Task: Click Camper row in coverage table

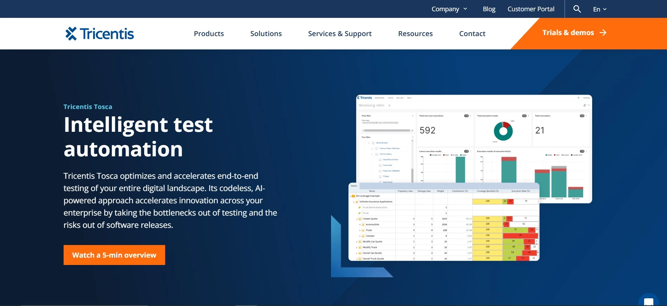Action: [x=444, y=236]
